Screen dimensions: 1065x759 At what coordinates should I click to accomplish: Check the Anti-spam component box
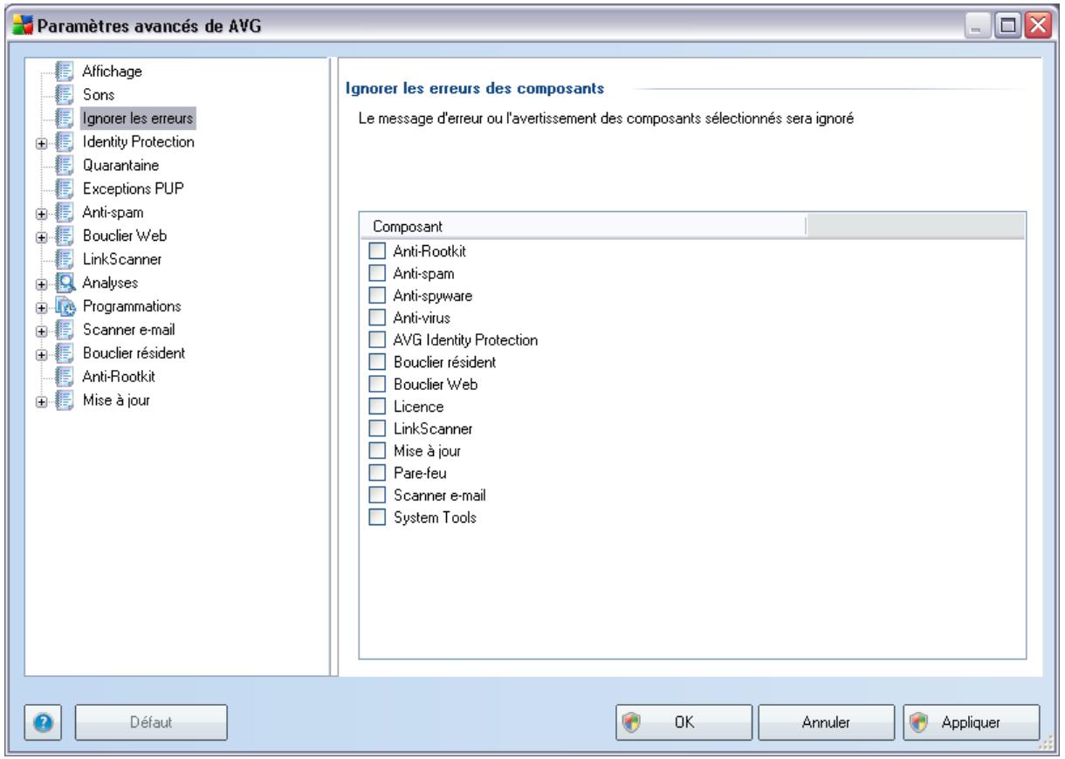[x=376, y=274]
